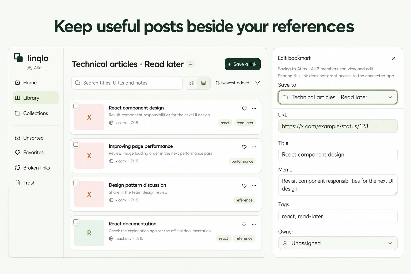
Task: Select the React component design checkbox
Action: (x=76, y=106)
